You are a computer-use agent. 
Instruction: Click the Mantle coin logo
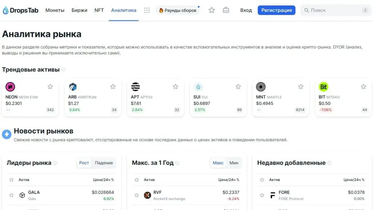click(261, 87)
